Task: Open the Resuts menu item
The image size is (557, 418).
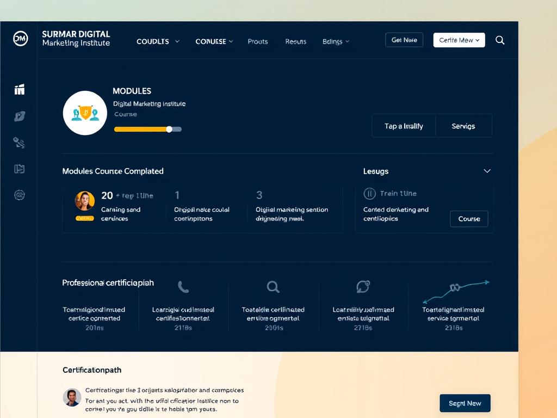Action: tap(295, 41)
